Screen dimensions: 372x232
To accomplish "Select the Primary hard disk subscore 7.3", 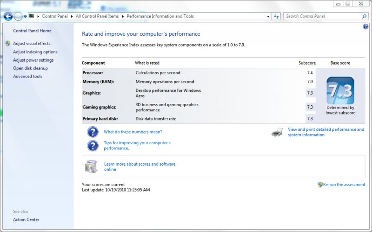I will 310,119.
